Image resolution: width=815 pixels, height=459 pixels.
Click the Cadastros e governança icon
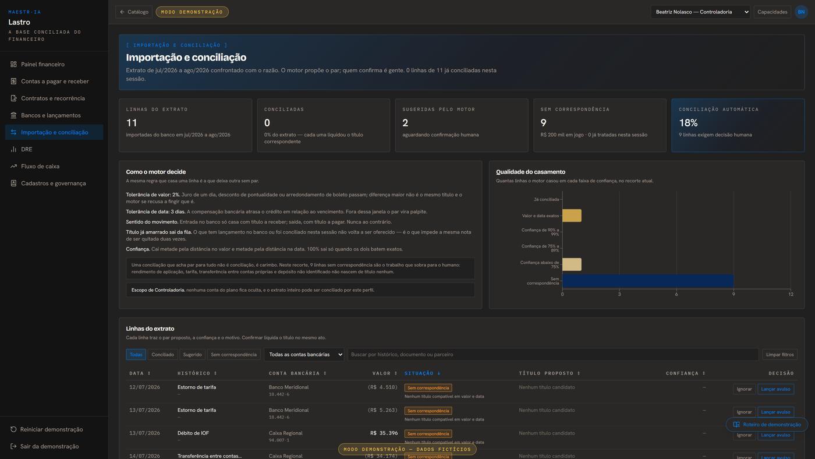coord(13,183)
